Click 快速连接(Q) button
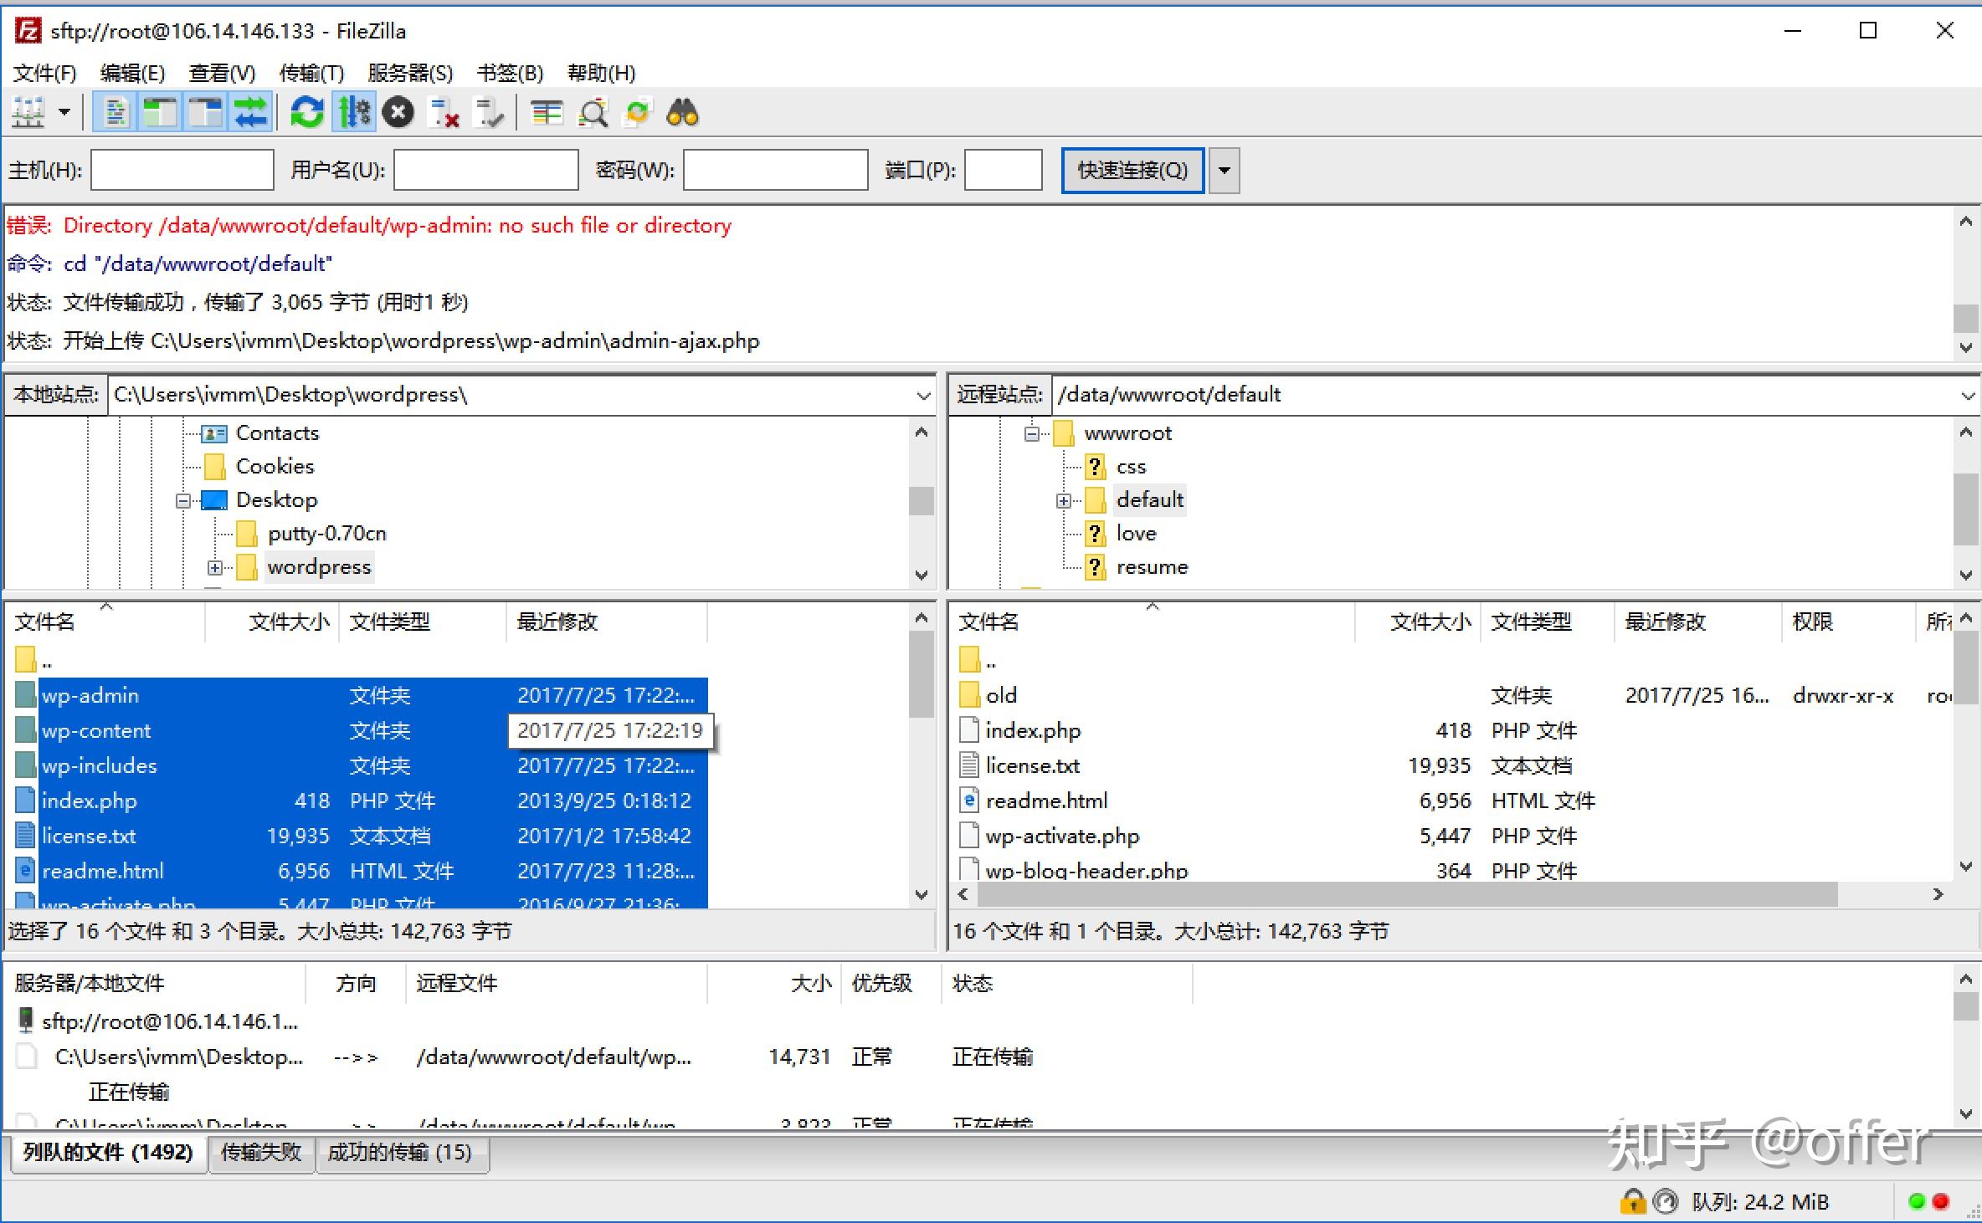This screenshot has height=1223, width=1982. click(1132, 170)
